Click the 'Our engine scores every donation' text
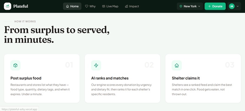245x111 pixels. pyautogui.click(x=121, y=90)
